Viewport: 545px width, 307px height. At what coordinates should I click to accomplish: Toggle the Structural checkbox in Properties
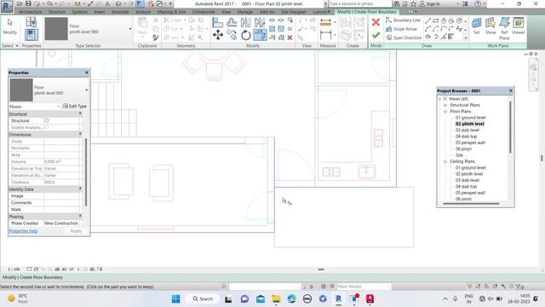(47, 120)
